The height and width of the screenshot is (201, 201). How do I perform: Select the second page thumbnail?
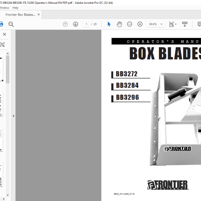[x=1, y=104]
